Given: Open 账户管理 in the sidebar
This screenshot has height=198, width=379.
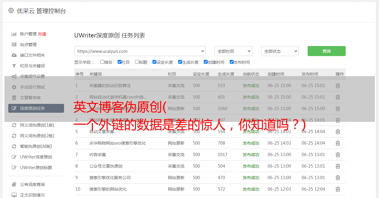Looking at the screenshot, I should pos(28,34).
